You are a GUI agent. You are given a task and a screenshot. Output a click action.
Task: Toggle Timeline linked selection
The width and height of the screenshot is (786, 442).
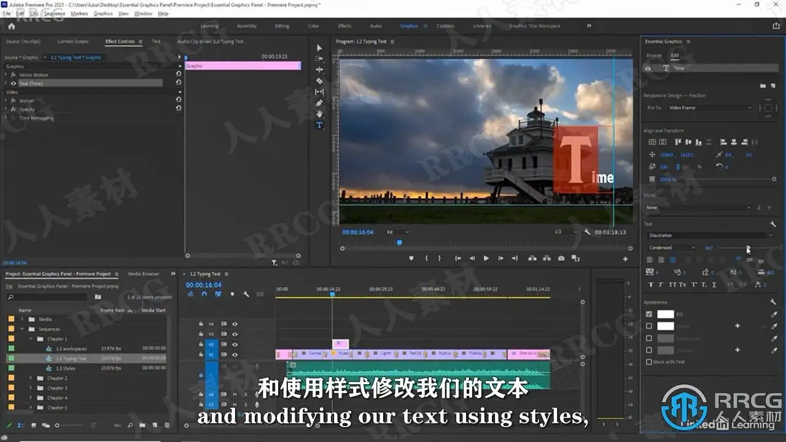(x=218, y=294)
